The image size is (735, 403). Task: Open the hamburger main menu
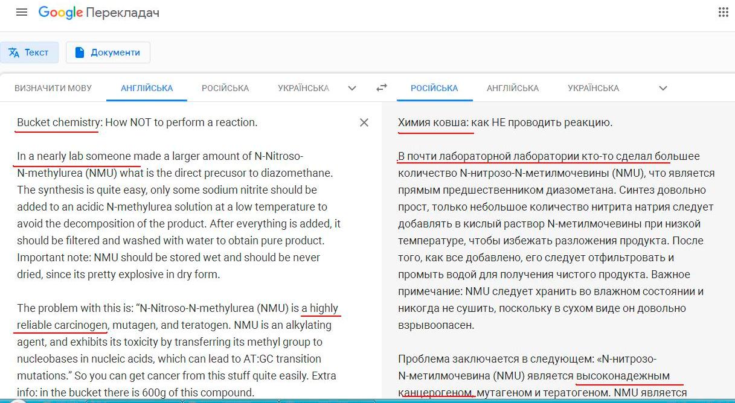click(x=22, y=12)
